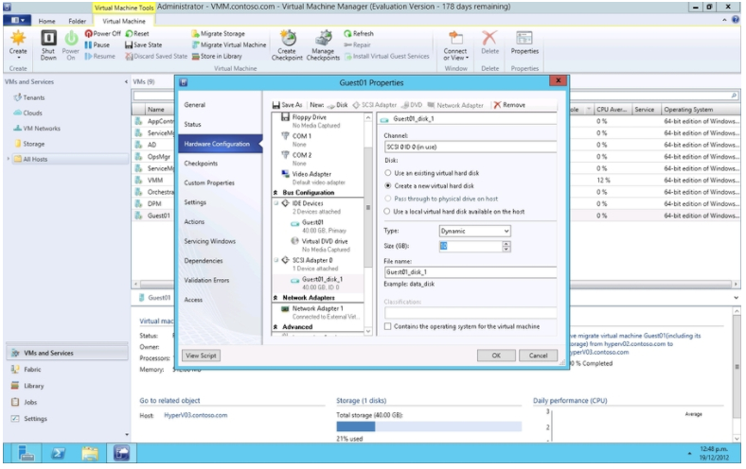Select Use an existing virtual hard disk
This screenshot has height=469, width=746.
coord(388,173)
